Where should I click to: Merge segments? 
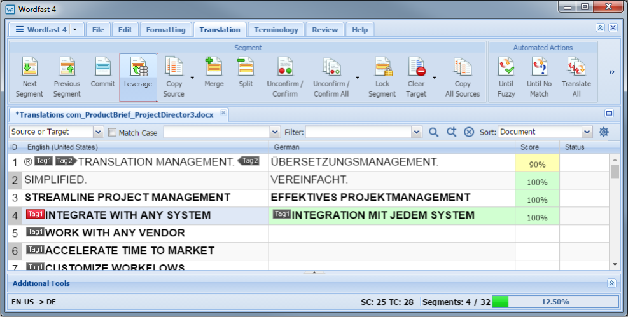pyautogui.click(x=214, y=73)
